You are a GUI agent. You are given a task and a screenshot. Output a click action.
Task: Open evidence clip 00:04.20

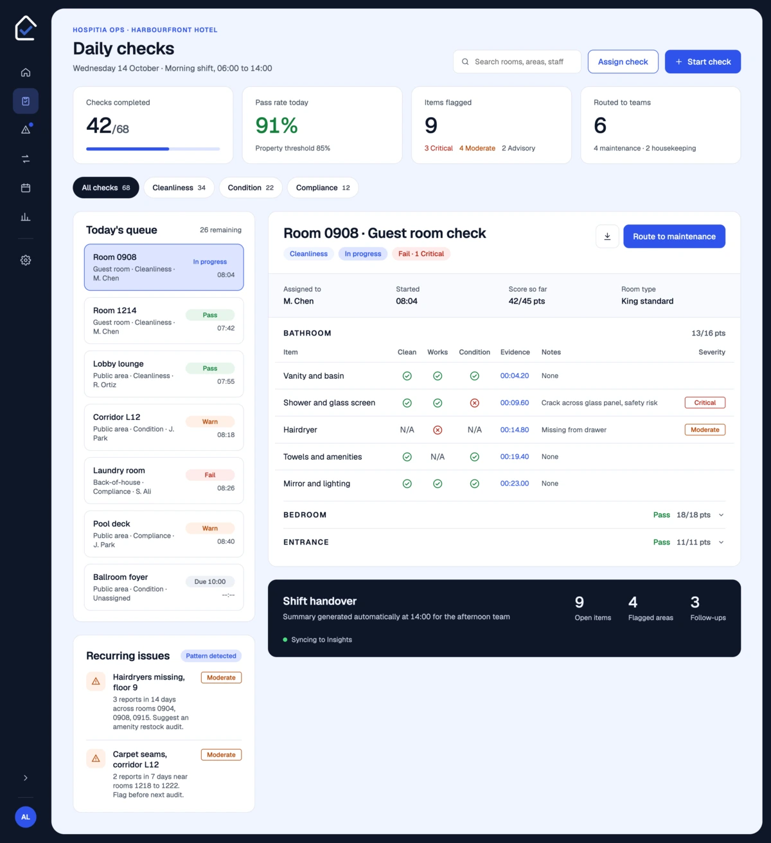pyautogui.click(x=515, y=376)
